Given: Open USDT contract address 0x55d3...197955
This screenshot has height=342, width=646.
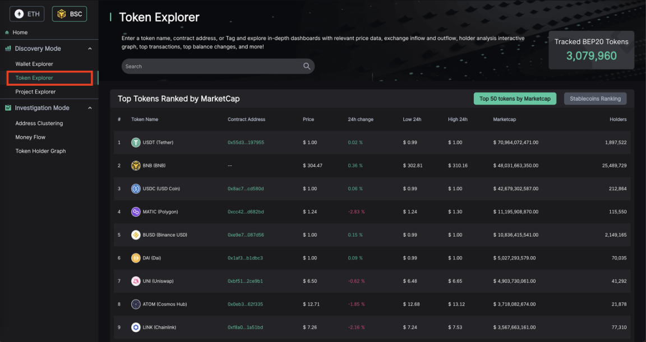Looking at the screenshot, I should (246, 143).
